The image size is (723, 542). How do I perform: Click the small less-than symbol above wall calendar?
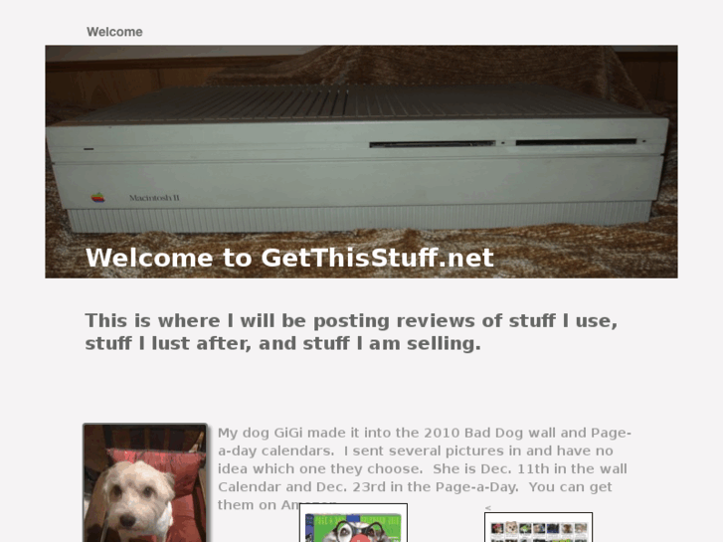[x=488, y=507]
